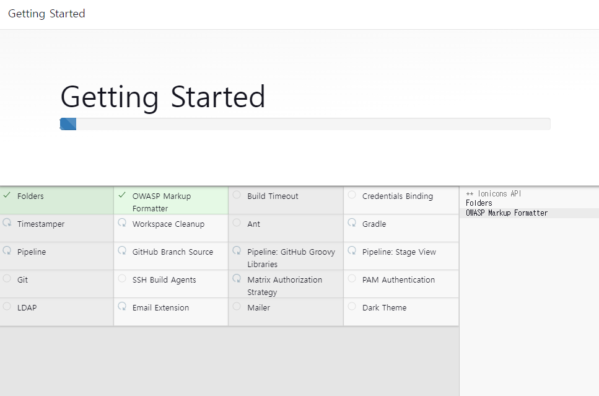Click 'OWASP Markup Formatter' entry in install log
The height and width of the screenshot is (396, 599).
point(507,213)
